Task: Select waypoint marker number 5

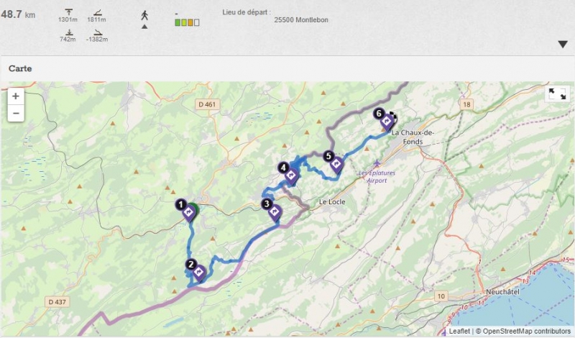Action: point(336,163)
